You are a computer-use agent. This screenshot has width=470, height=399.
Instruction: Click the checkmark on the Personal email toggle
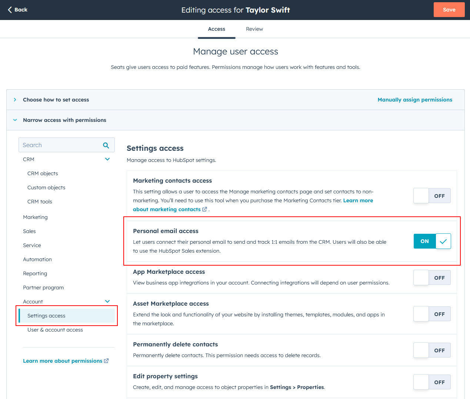click(x=443, y=241)
